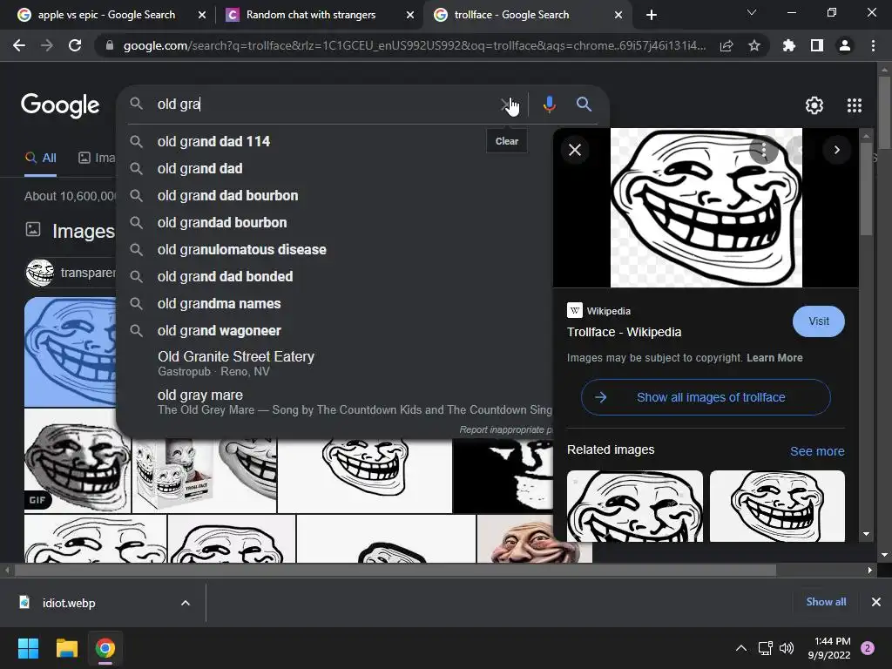
Task: Expand idiot.webp download options
Action: point(186,603)
